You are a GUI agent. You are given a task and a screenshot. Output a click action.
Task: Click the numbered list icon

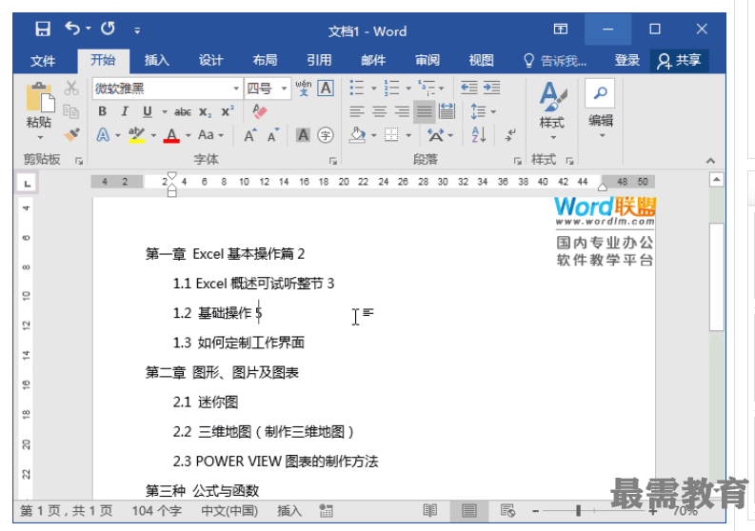[x=391, y=88]
